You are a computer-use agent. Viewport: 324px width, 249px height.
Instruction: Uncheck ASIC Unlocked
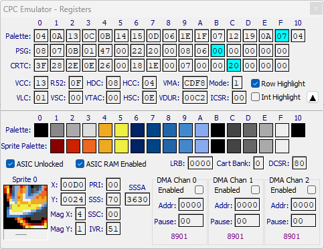click(10, 164)
